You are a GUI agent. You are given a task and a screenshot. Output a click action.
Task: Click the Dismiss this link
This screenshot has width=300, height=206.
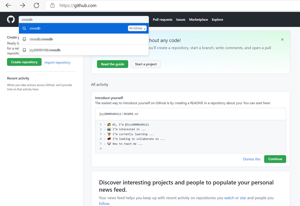click(252, 159)
